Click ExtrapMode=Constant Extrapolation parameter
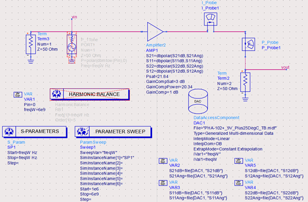308x202 pixels. coord(228,149)
